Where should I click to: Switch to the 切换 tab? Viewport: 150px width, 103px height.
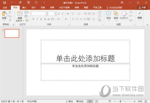click(43, 8)
